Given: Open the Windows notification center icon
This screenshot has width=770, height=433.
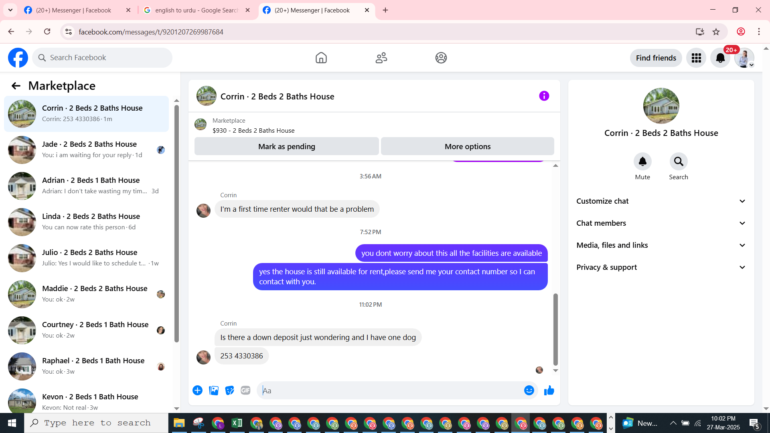Looking at the screenshot, I should 754,423.
